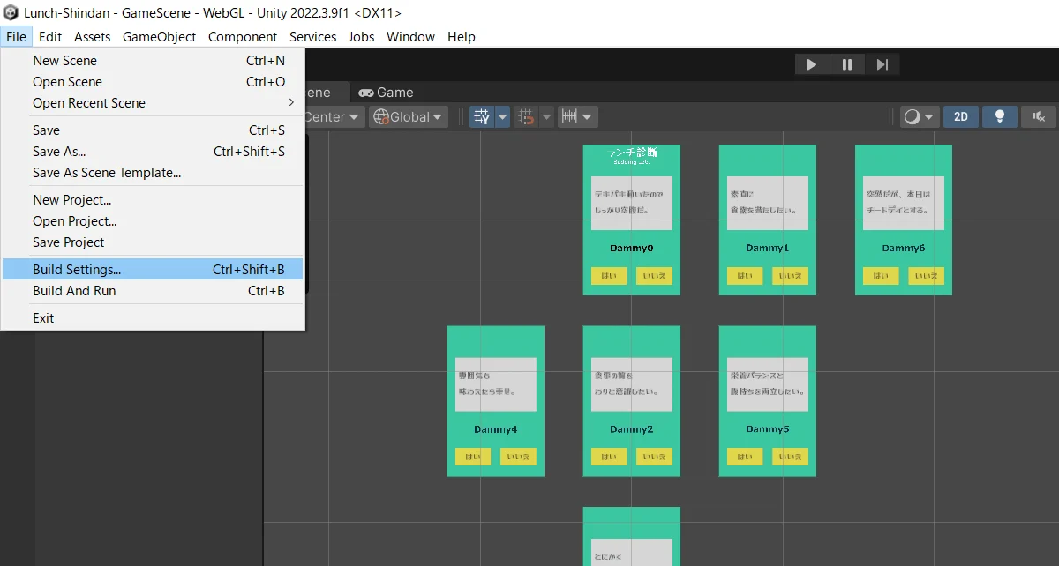Click the Play button
This screenshot has width=1059, height=566.
pyautogui.click(x=812, y=64)
